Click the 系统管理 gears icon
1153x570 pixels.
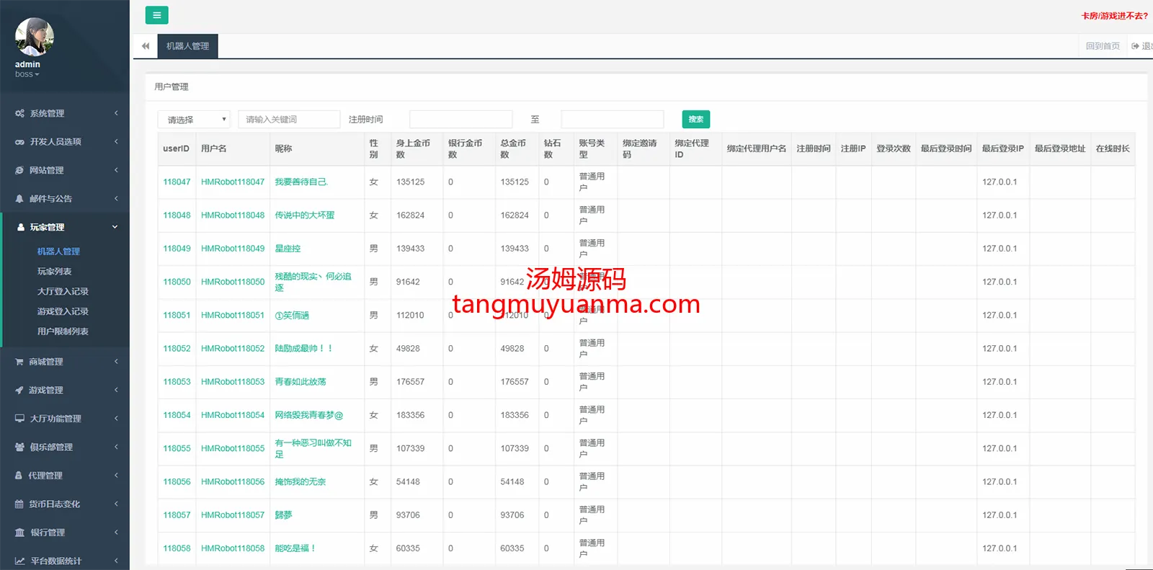[x=19, y=113]
